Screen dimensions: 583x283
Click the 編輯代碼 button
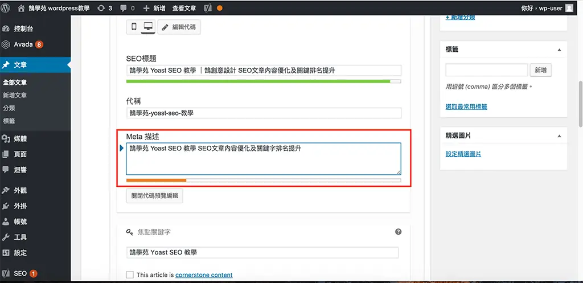coord(179,27)
